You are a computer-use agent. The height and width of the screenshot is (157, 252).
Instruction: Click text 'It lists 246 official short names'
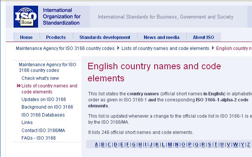(141, 132)
